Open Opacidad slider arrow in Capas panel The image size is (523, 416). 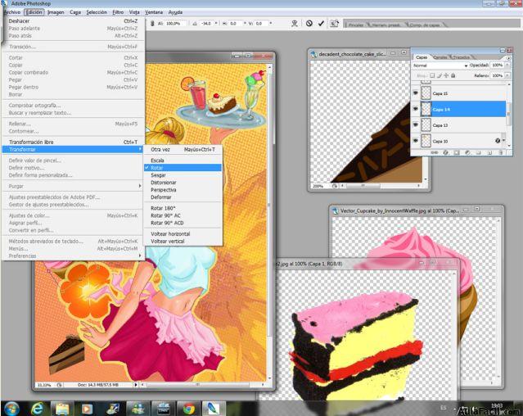[507, 66]
